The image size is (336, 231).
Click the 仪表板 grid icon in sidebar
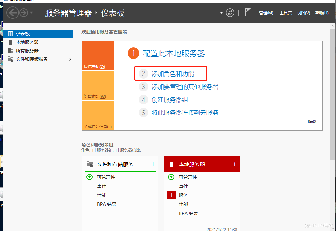pos(10,34)
